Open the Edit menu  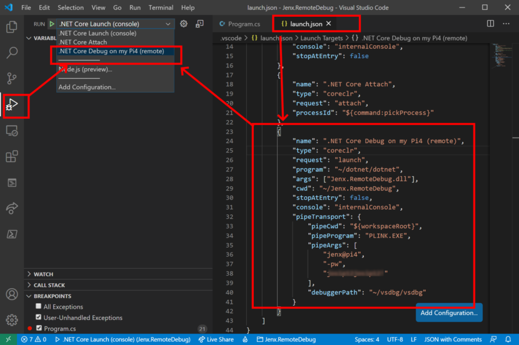(44, 7)
